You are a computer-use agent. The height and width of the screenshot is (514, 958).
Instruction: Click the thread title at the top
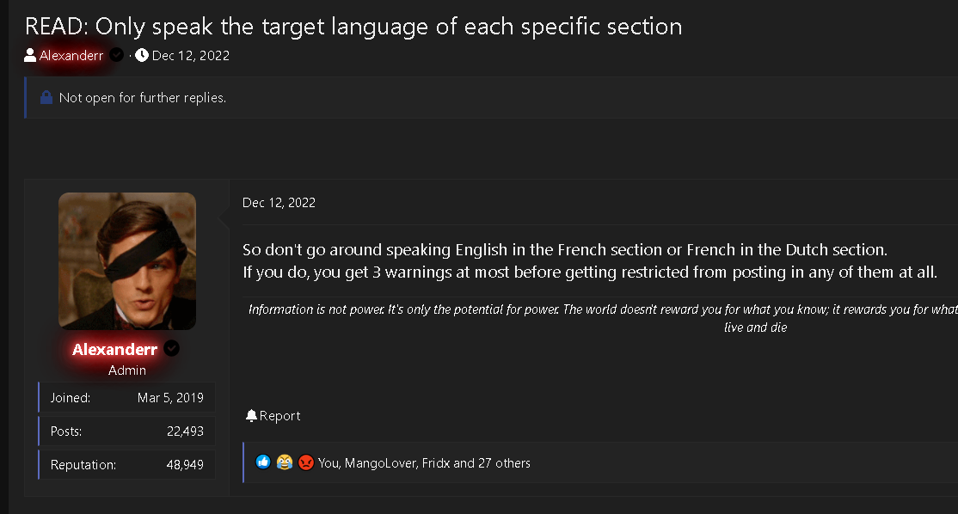tap(353, 26)
